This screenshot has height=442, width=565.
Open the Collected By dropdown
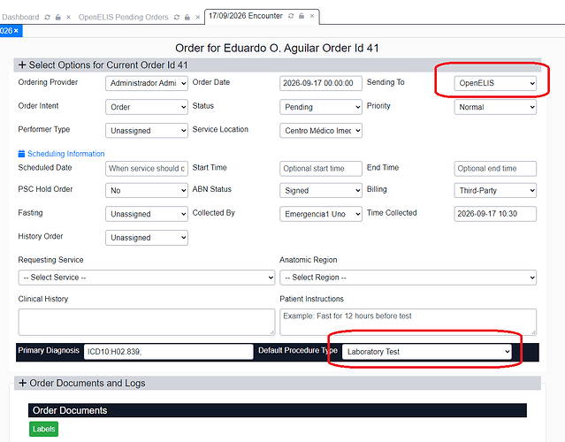321,214
